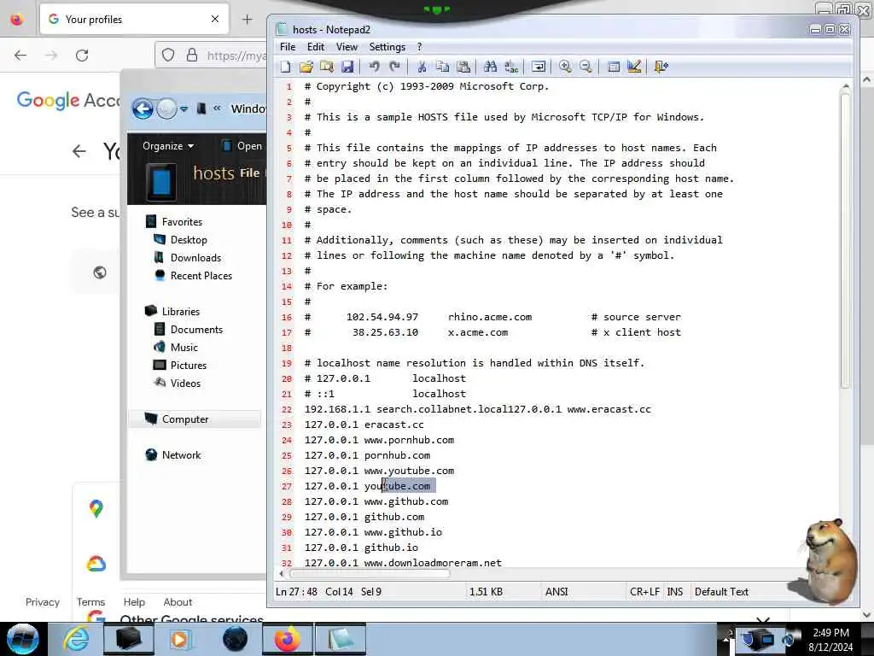Select Computer in the navigation pane
Screen dimensions: 874x656
click(x=195, y=419)
